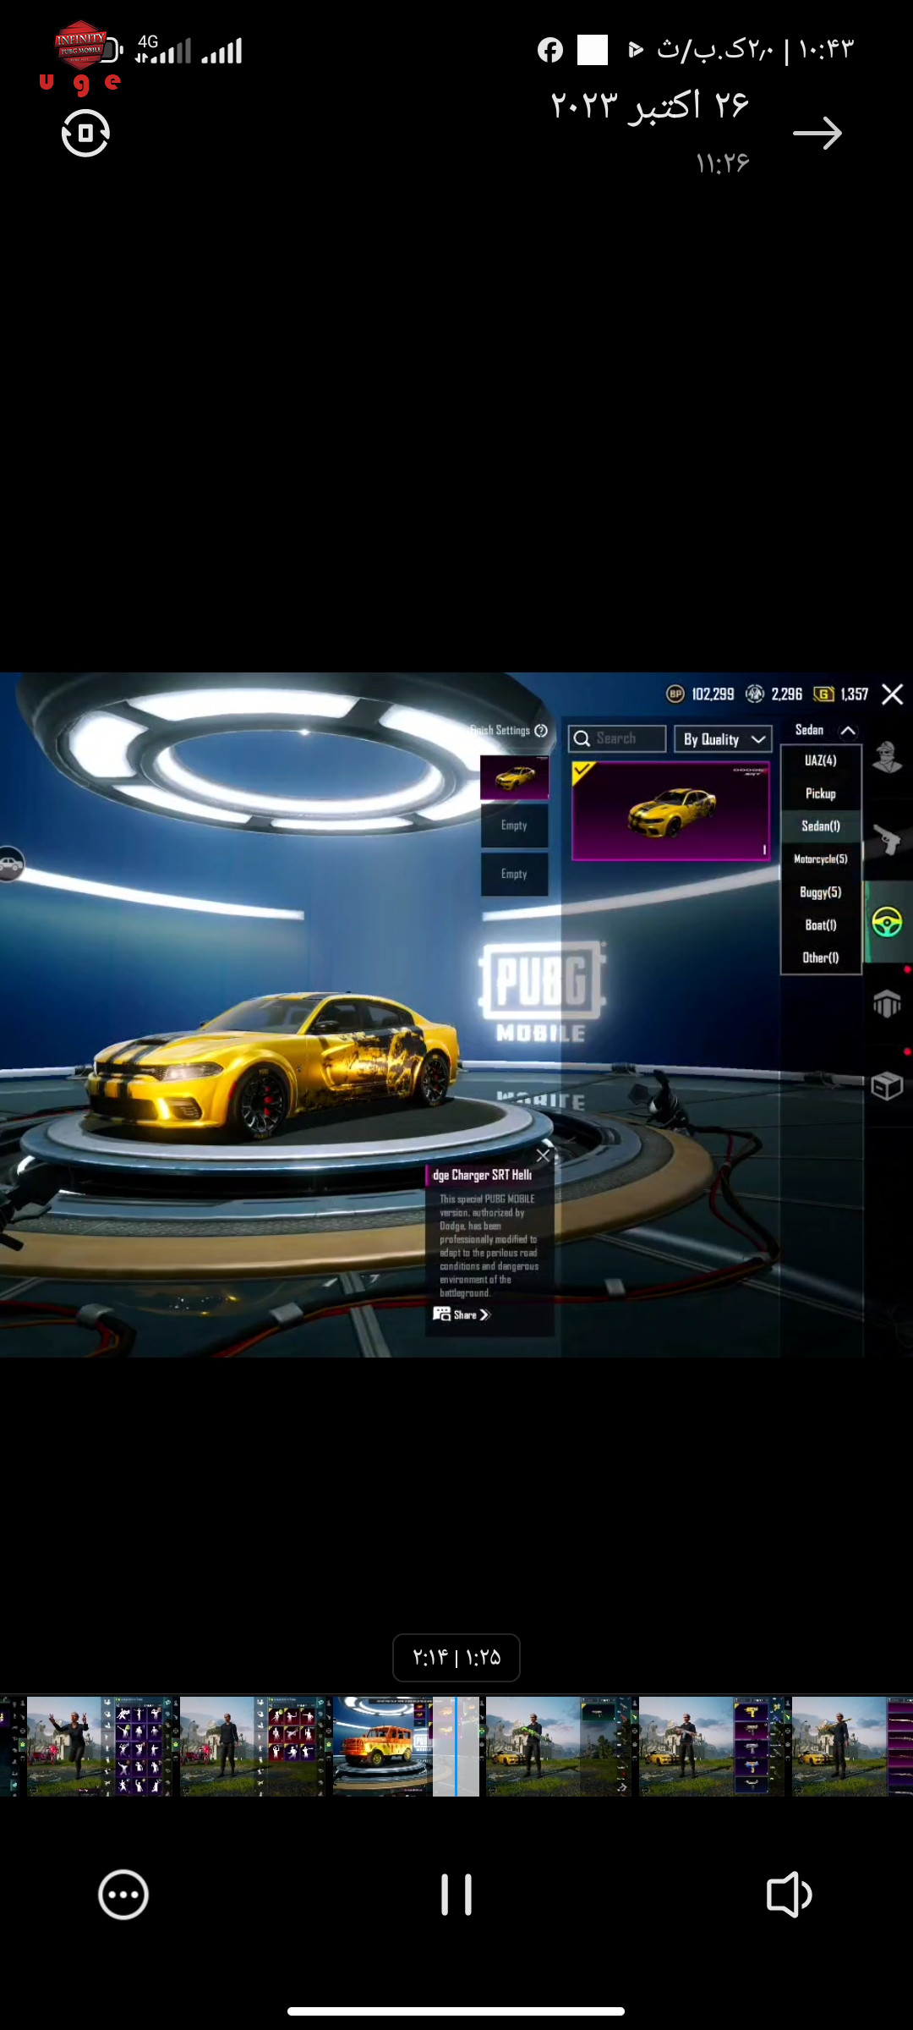This screenshot has height=2030, width=913.
Task: Click the timeline playhead marker
Action: 456,1746
